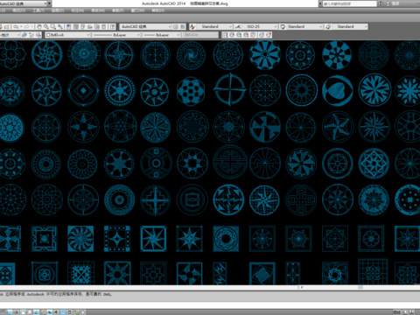Click the Text Style icon
Viewport: 420px width, 315px height.
point(192,26)
